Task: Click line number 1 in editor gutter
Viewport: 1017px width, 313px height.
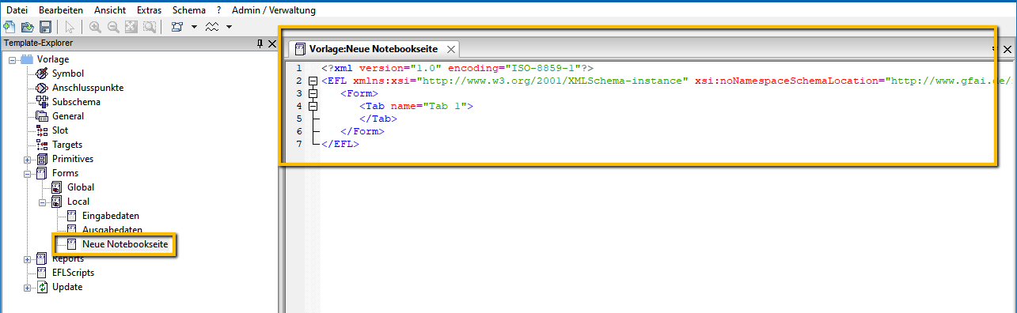Action: click(298, 68)
